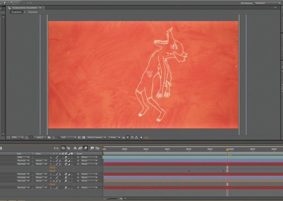Click the yellow exposure value +0.0

tap(146, 137)
